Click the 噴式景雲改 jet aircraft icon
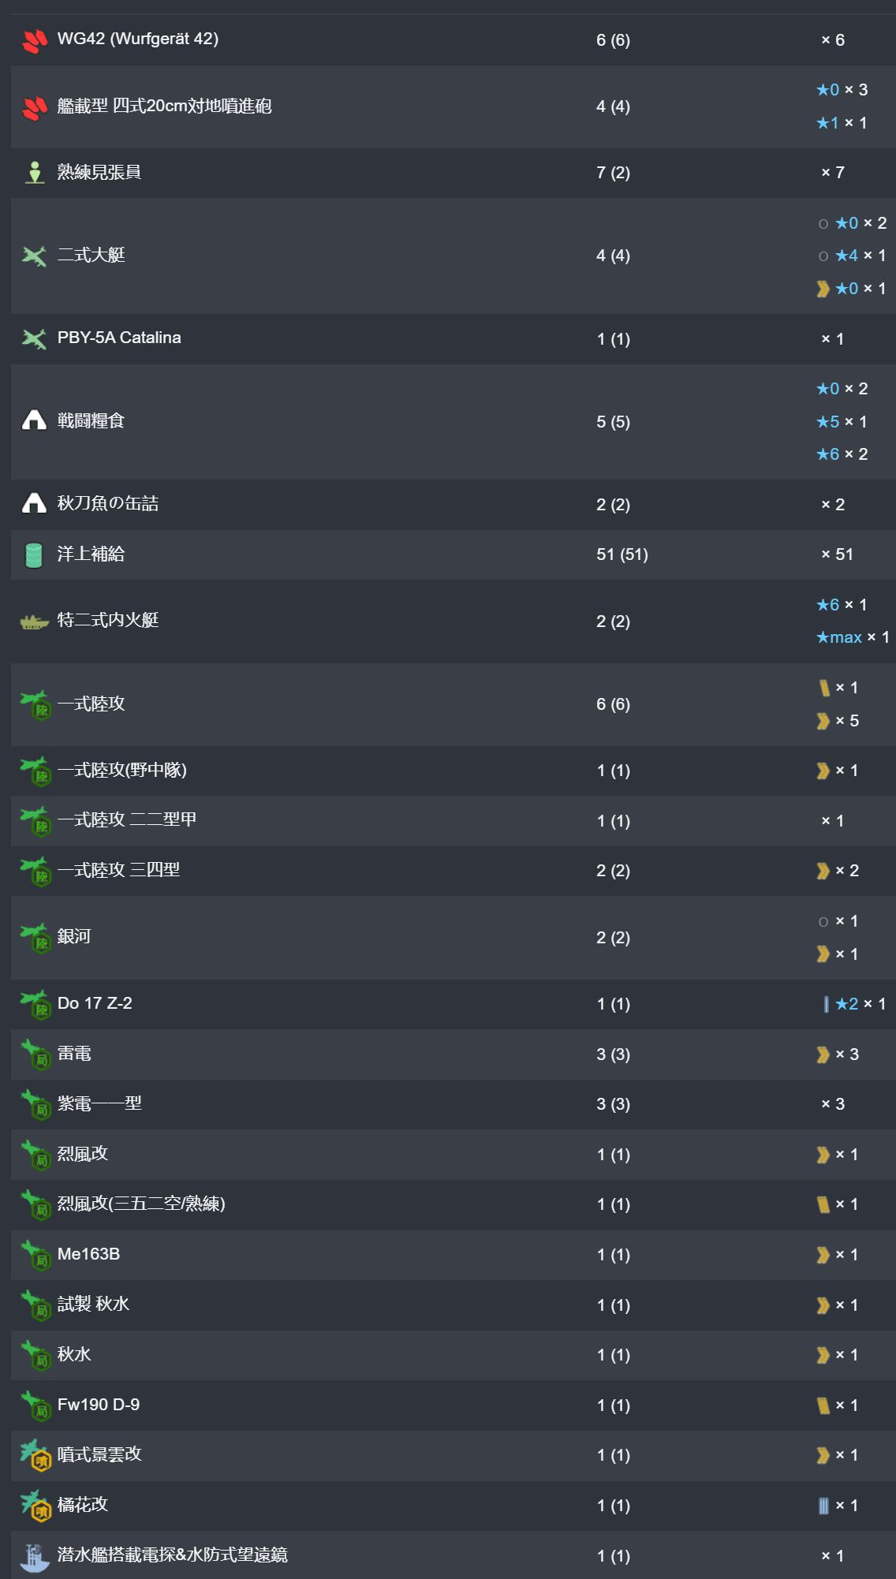896x1579 pixels. 35,1455
